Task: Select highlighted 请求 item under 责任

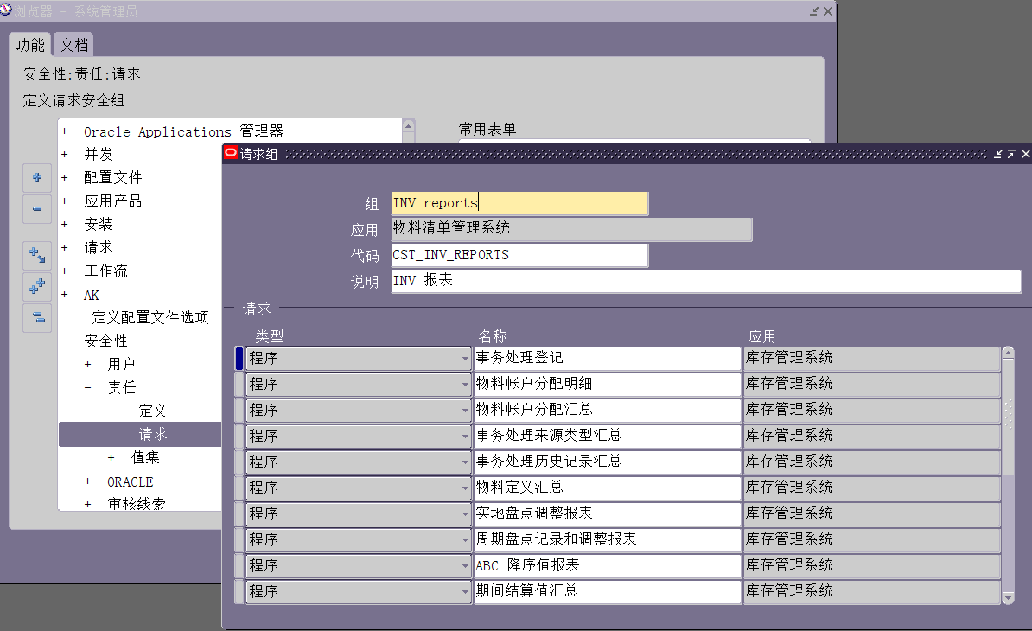Action: click(153, 434)
